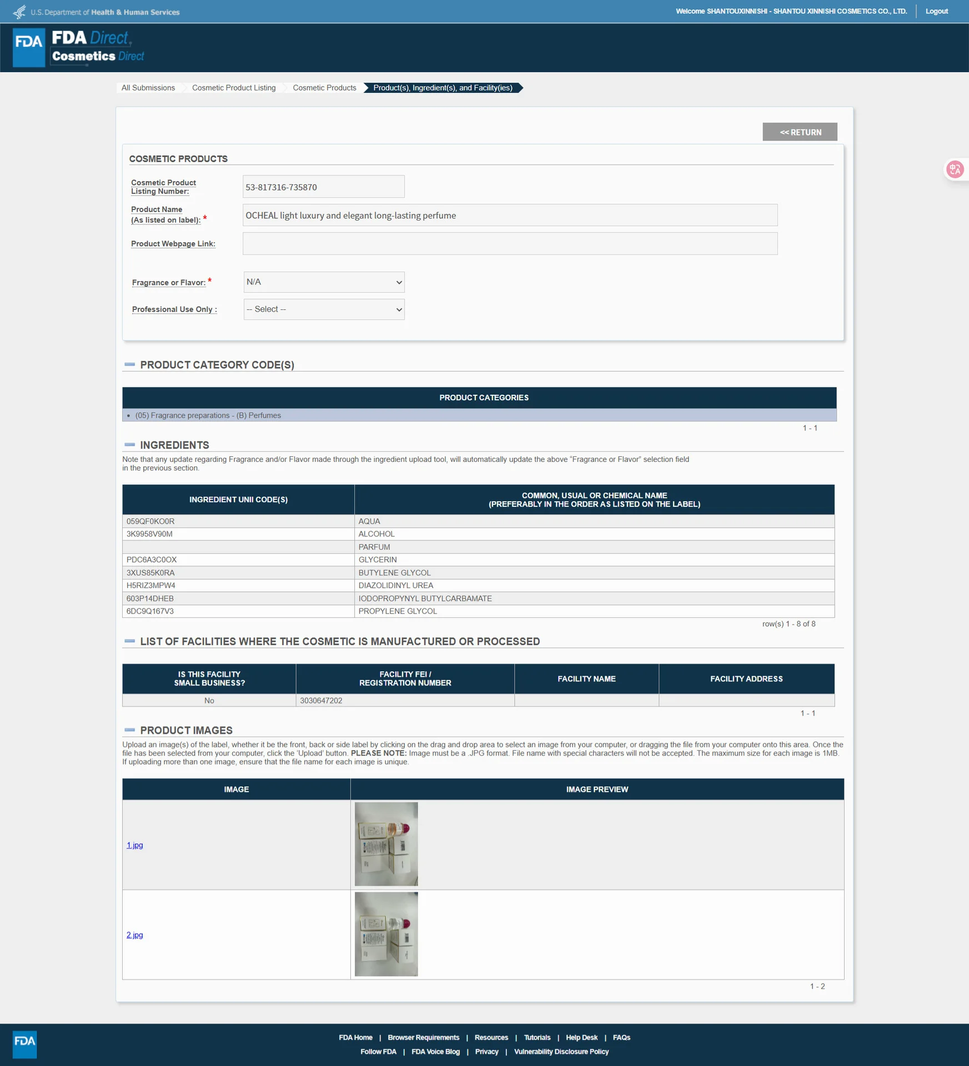Click UNII code H5RIZ3MPW4
Viewport: 969px width, 1066px height.
[151, 585]
